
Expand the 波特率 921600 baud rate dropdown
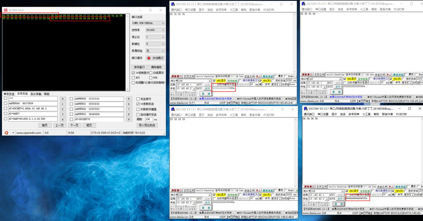pos(155,30)
